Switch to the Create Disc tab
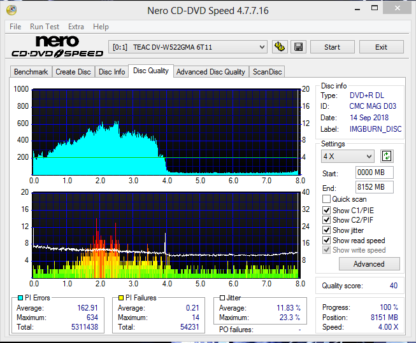This screenshot has height=343, width=416. tap(73, 72)
